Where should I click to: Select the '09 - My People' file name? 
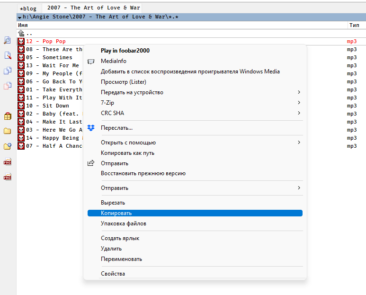54,73
